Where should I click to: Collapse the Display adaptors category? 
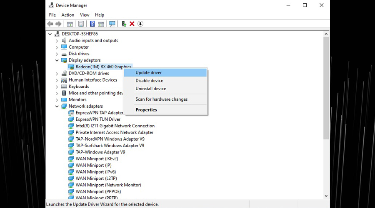click(57, 60)
